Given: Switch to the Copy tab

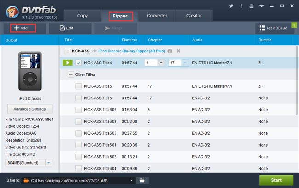Looking at the screenshot, I should tap(82, 16).
